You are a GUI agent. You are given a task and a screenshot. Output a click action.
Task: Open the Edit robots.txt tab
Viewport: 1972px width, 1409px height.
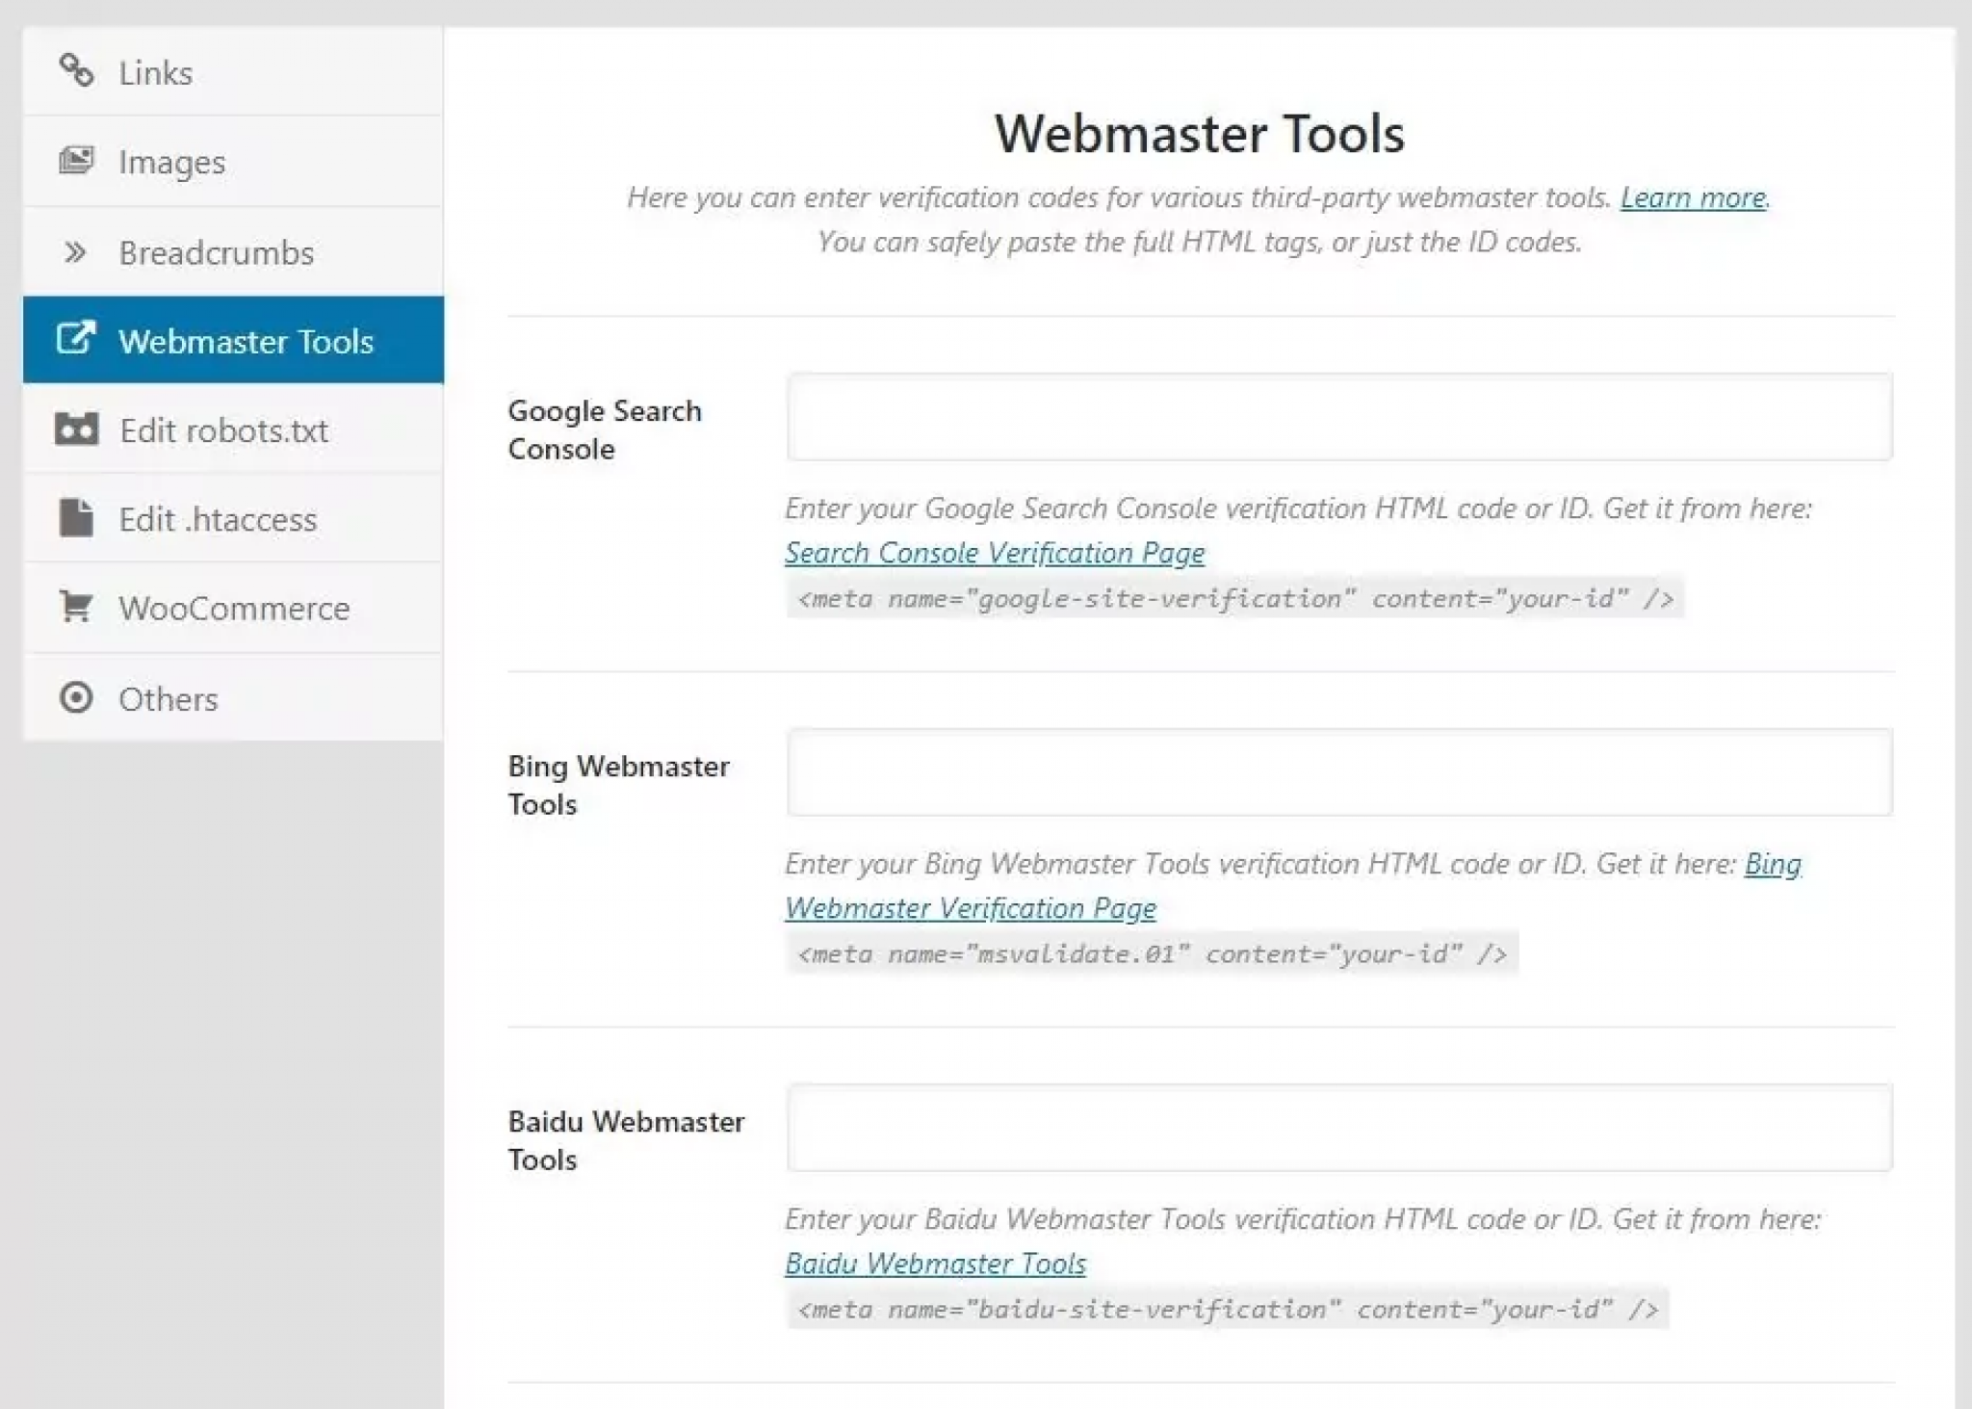(x=233, y=430)
